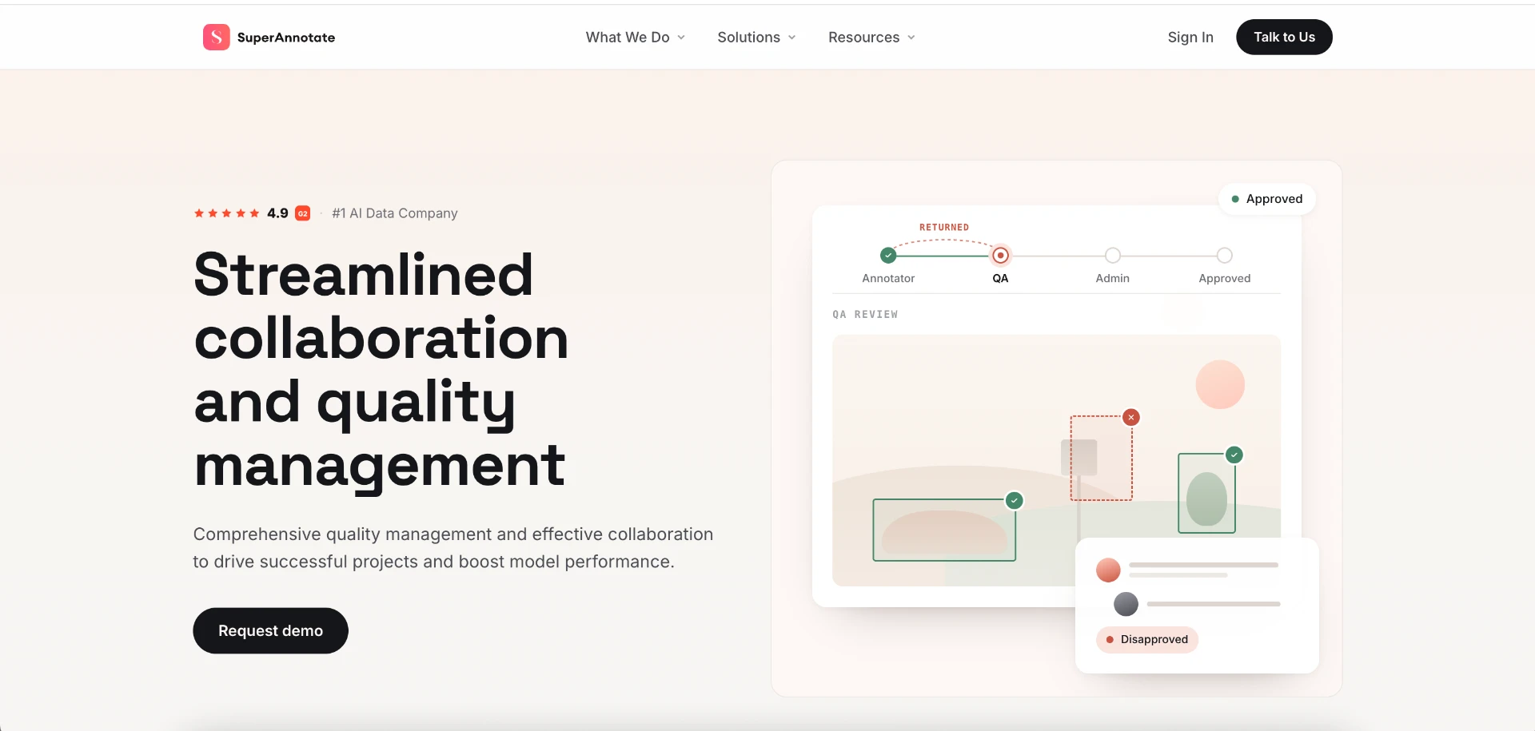
Task: Click the red X reject icon
Action: [x=1131, y=417]
